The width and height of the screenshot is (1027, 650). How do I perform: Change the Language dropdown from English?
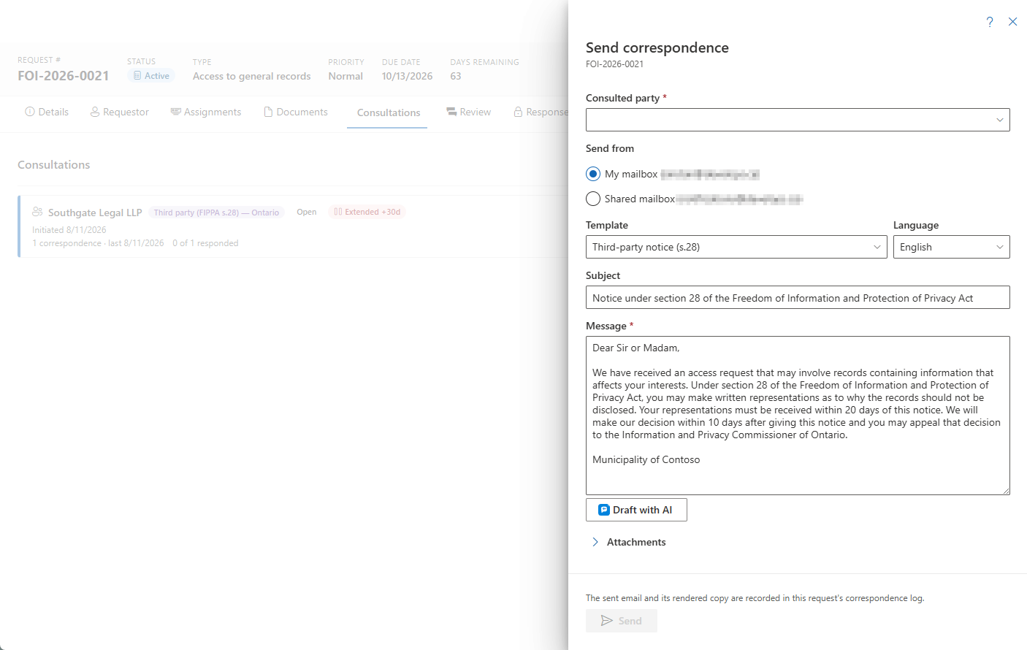pyautogui.click(x=952, y=247)
